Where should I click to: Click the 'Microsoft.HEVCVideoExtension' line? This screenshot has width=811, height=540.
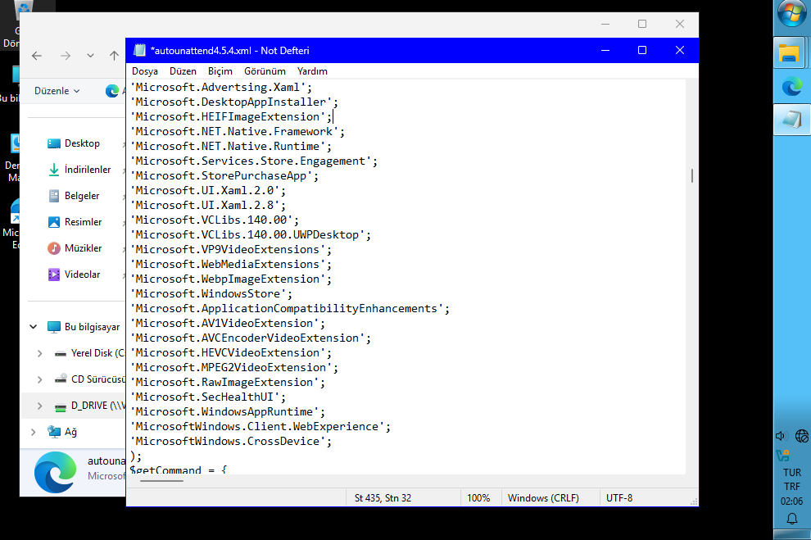(x=231, y=352)
